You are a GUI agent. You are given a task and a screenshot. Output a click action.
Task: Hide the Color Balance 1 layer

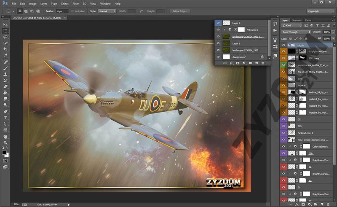point(284,147)
